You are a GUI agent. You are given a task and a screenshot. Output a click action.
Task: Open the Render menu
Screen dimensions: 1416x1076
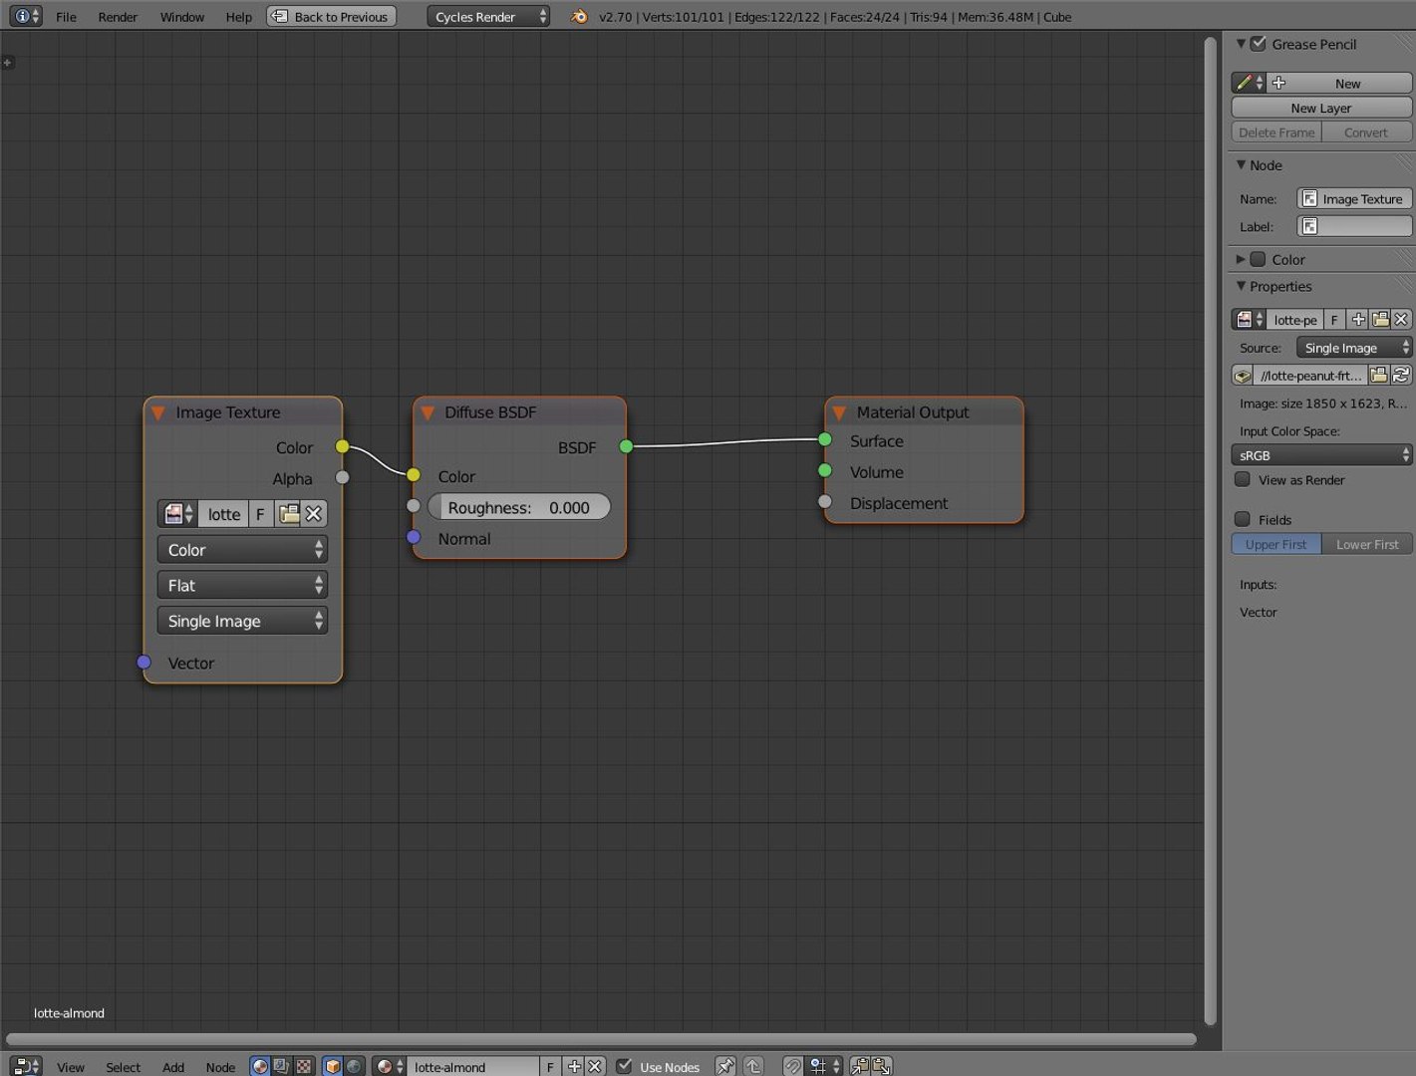[118, 17]
